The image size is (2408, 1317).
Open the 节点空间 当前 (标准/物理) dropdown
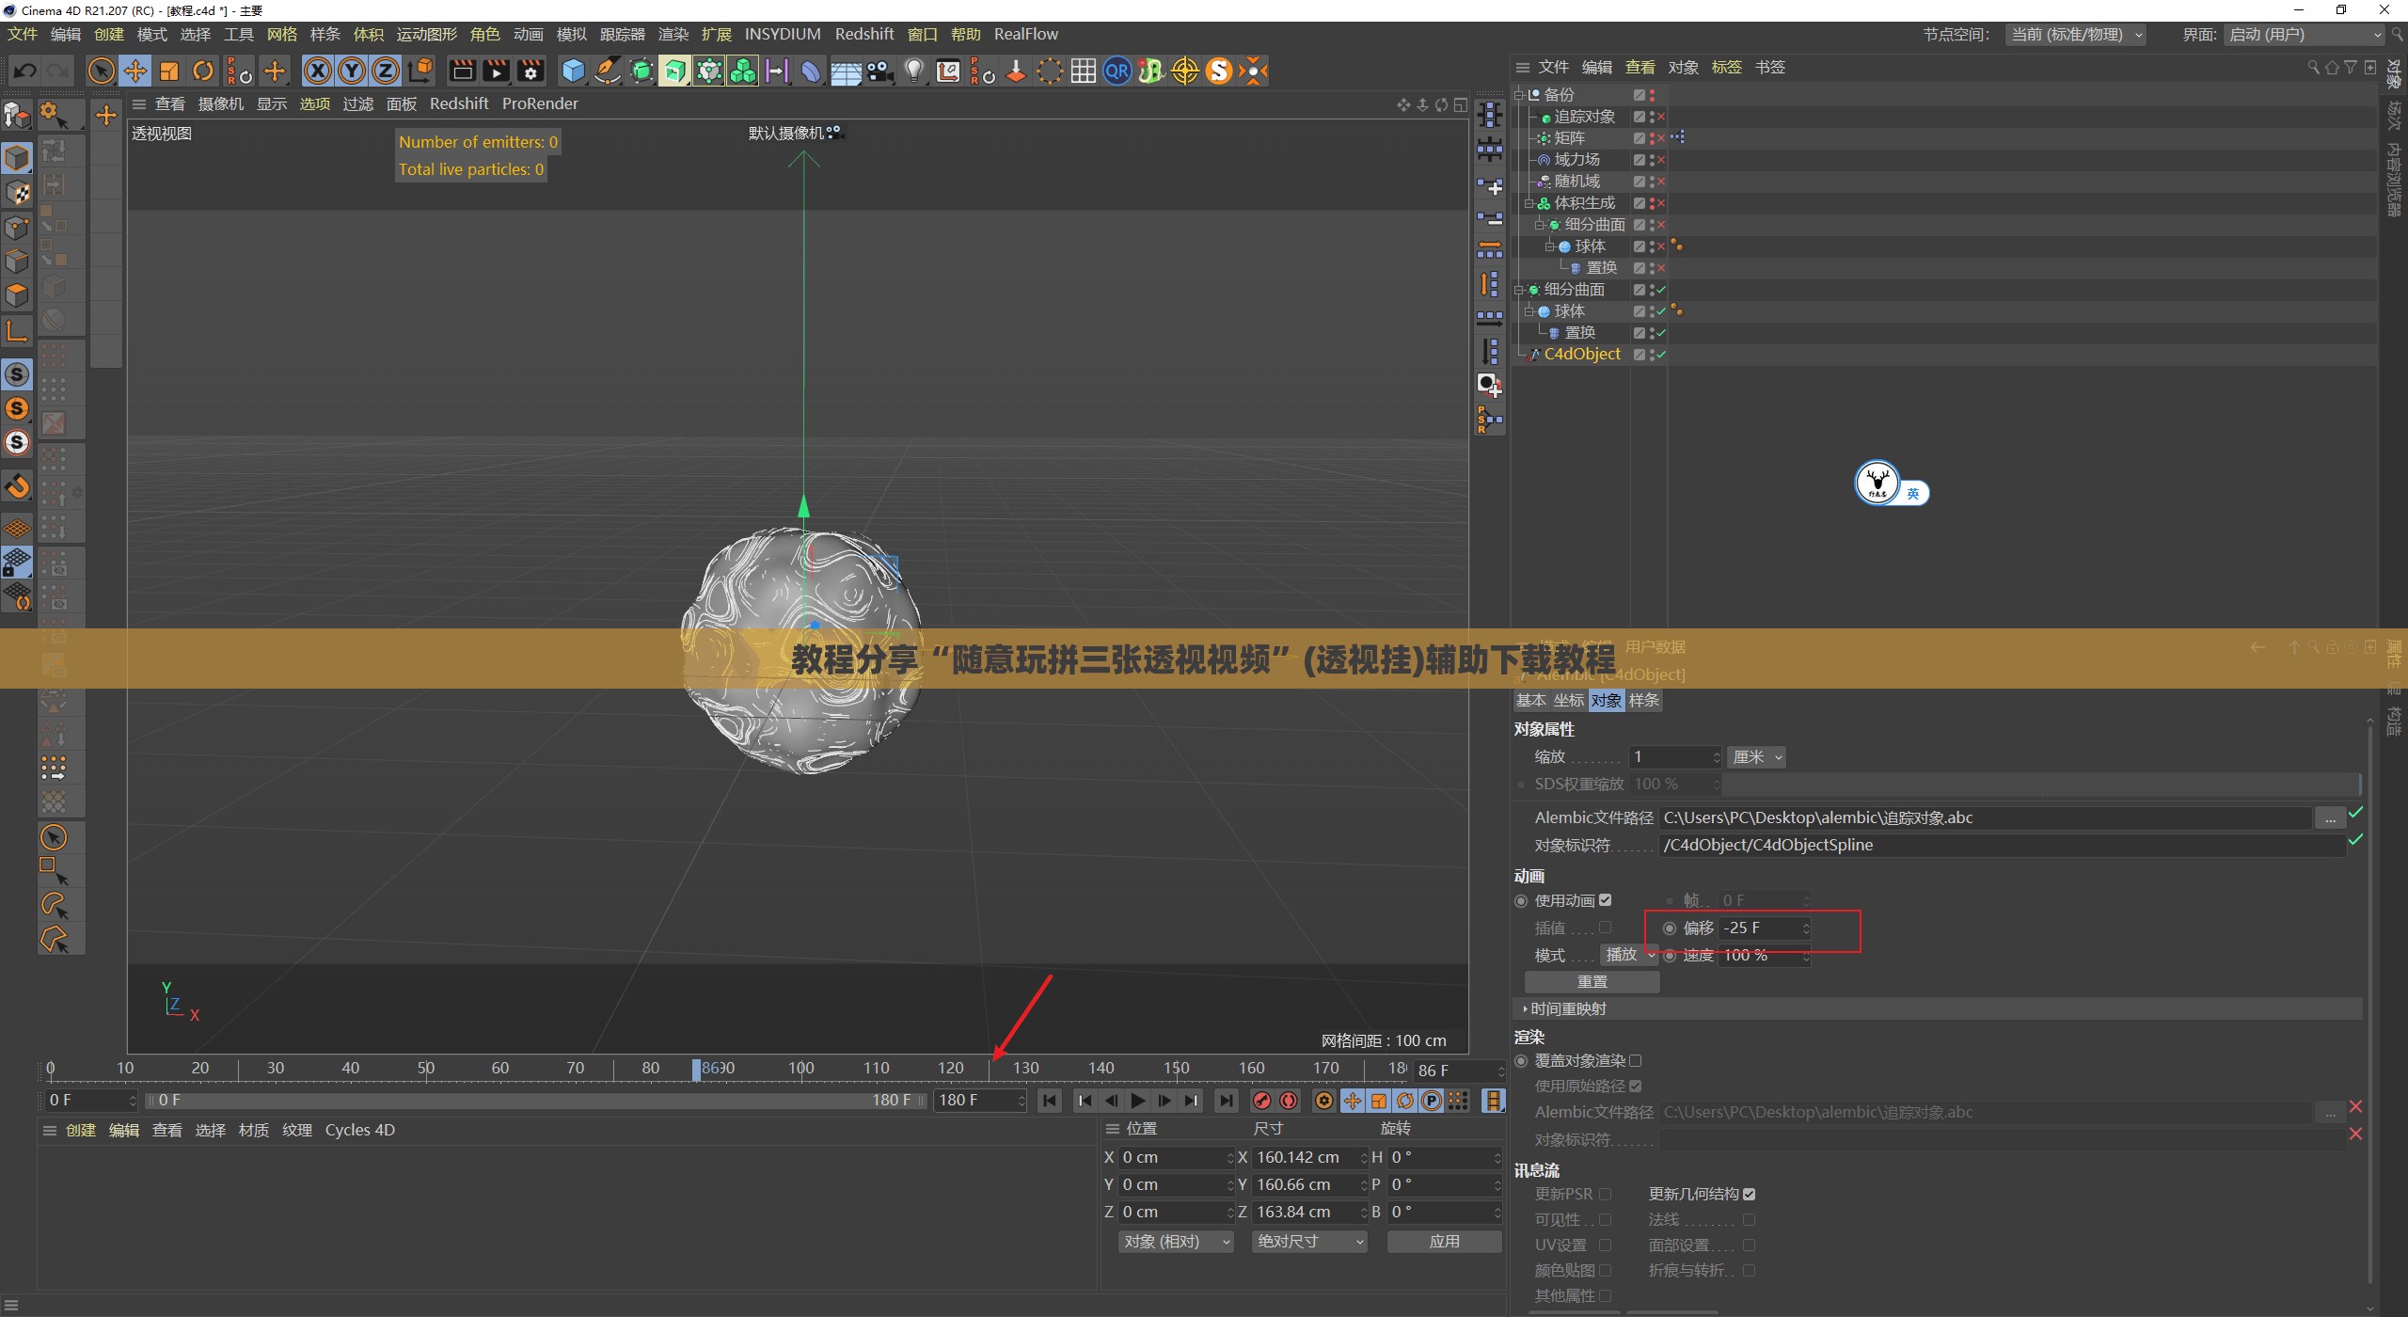[x=2077, y=35]
